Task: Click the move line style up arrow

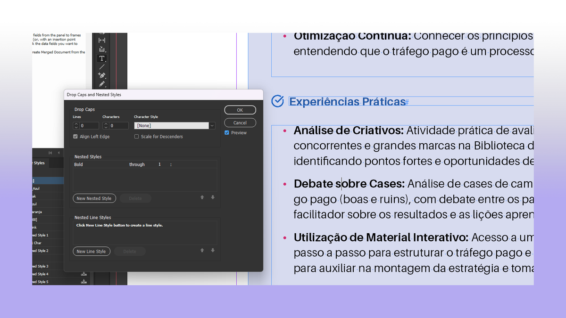Action: [x=202, y=251]
